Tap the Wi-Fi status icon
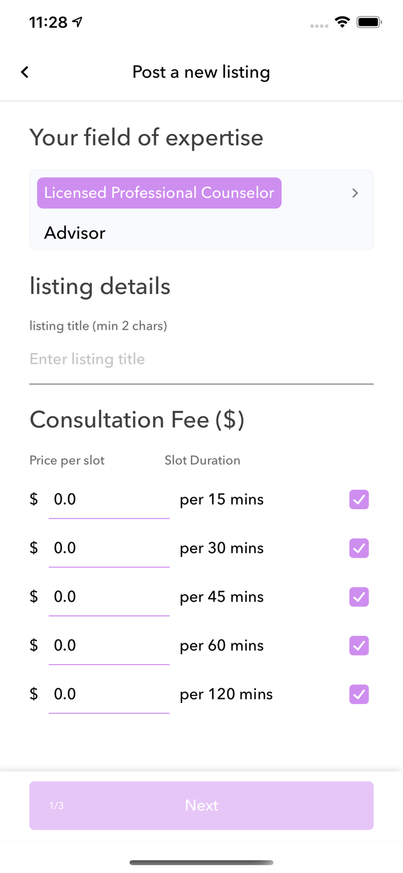403x873 pixels. tap(343, 23)
